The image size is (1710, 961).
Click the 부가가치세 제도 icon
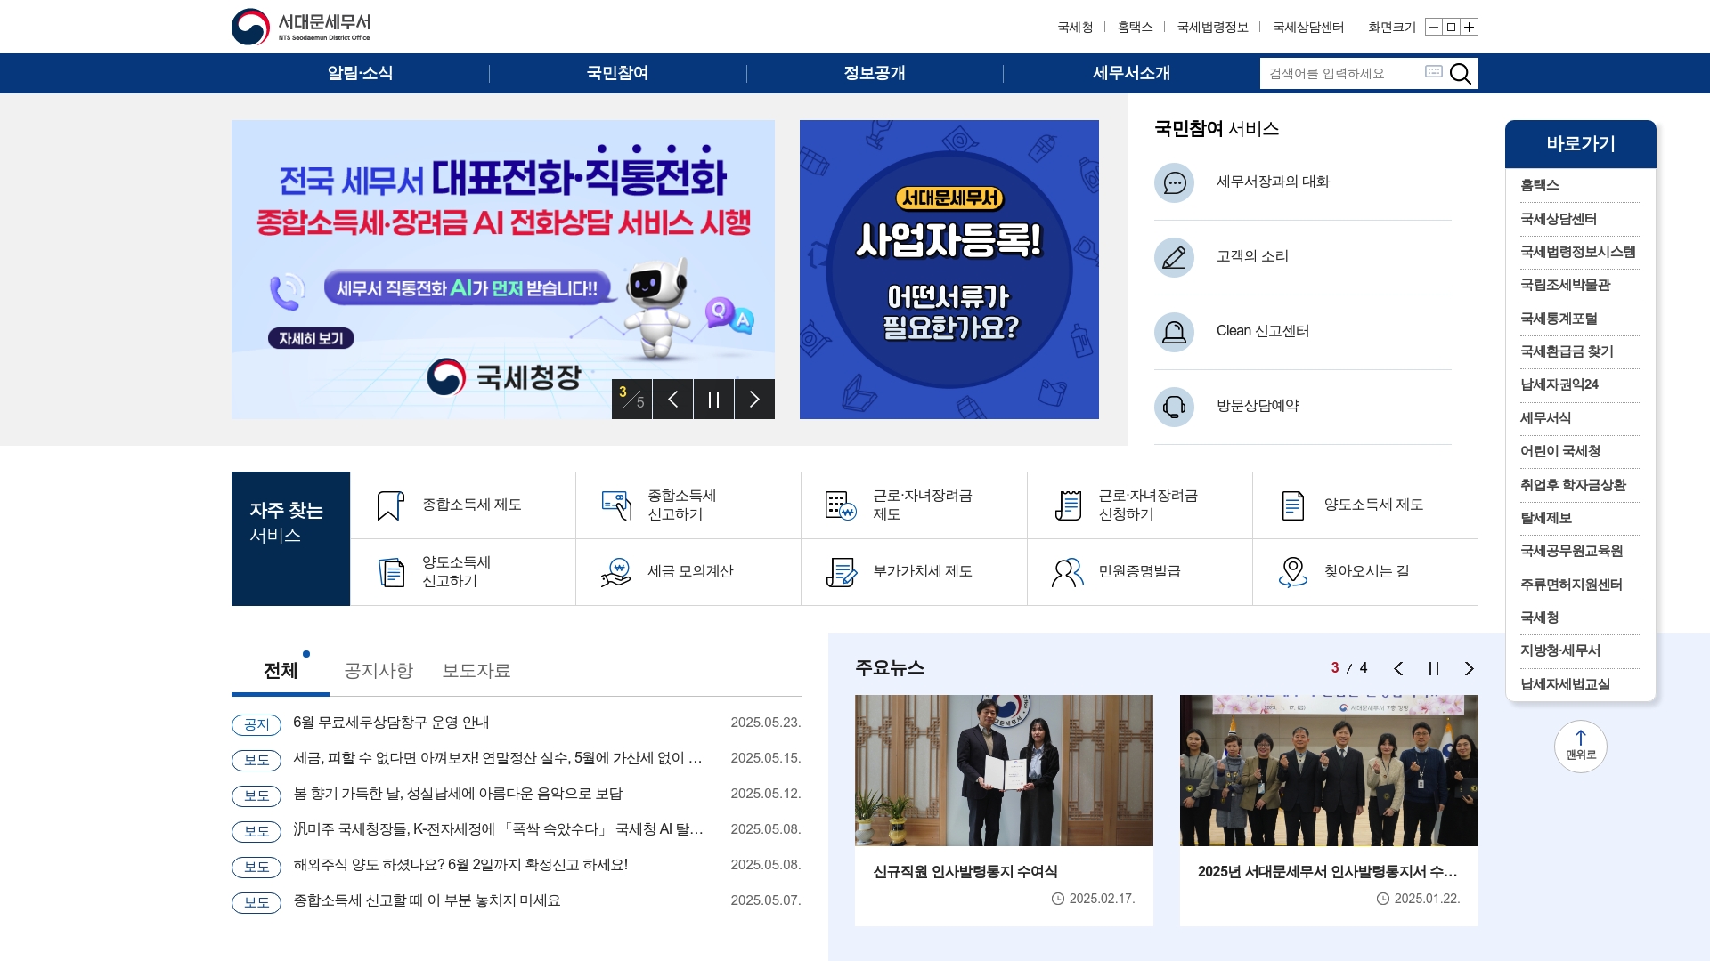(x=841, y=572)
